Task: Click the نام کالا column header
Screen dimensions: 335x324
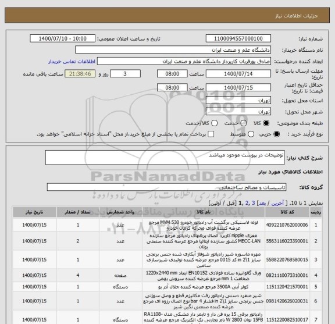Action: point(204,212)
